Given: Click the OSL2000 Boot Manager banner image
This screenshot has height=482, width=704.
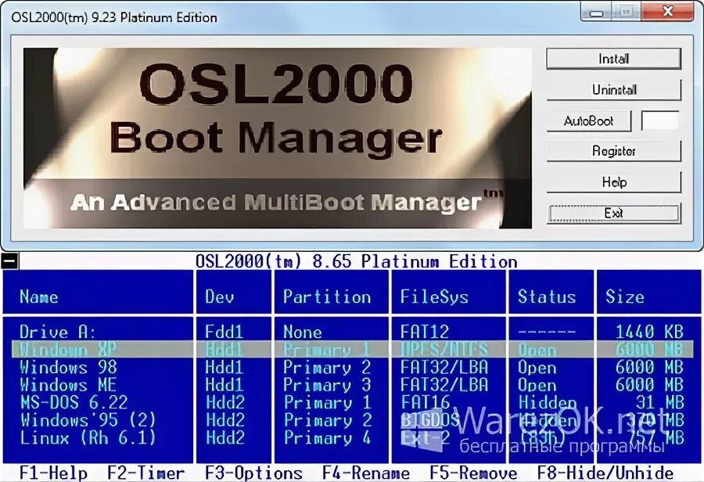Looking at the screenshot, I should click(278, 138).
